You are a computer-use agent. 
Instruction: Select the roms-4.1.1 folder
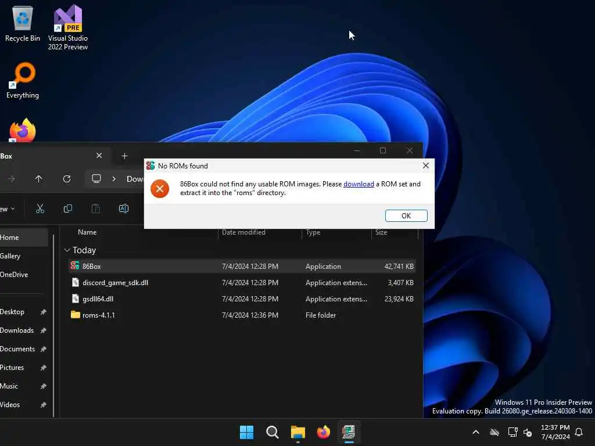tap(242, 315)
